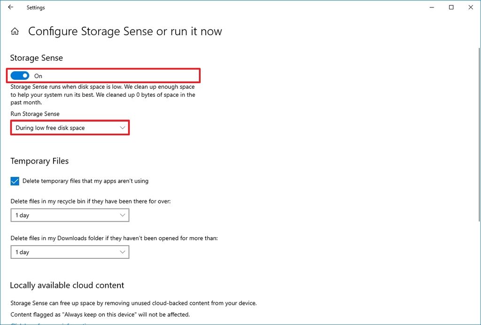Open the Run Storage Sense dropdown

[x=70, y=128]
